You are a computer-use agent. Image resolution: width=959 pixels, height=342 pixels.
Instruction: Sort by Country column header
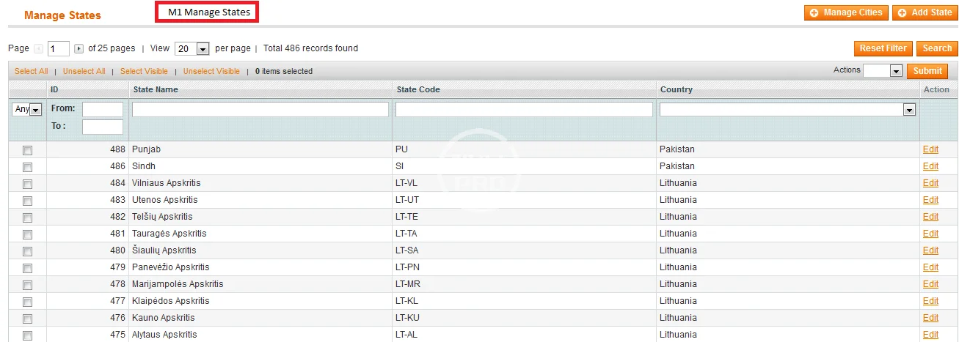(676, 89)
